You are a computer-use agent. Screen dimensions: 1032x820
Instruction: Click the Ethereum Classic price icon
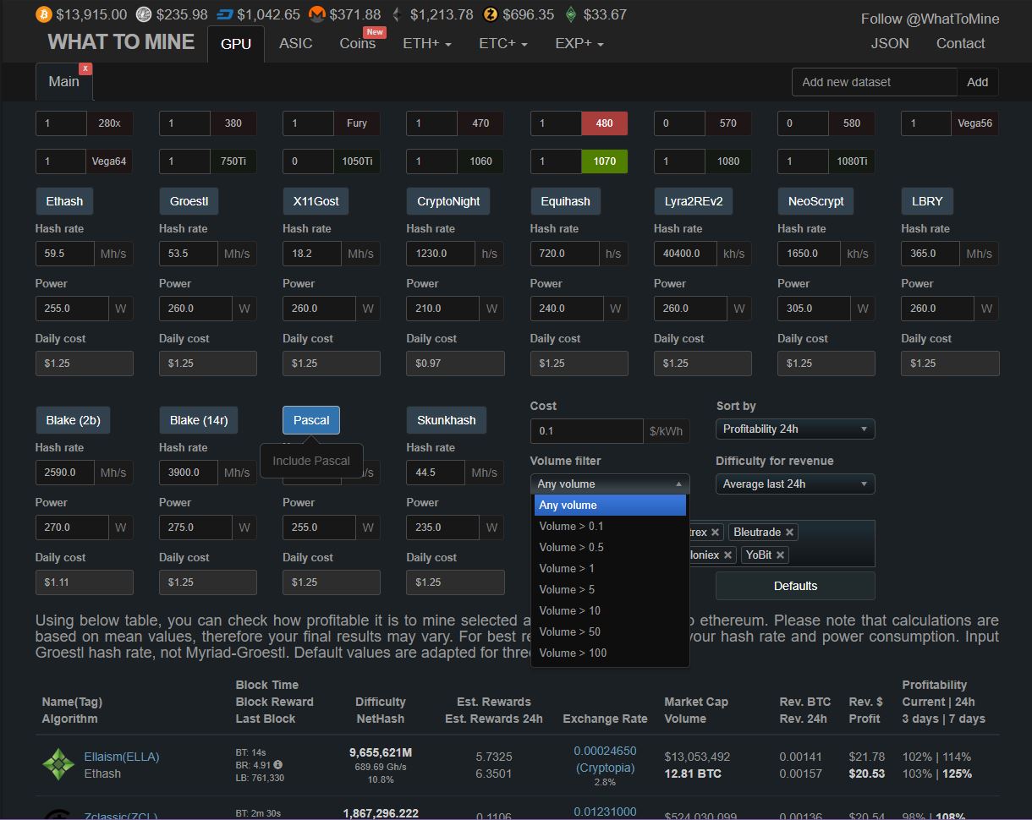pos(571,14)
